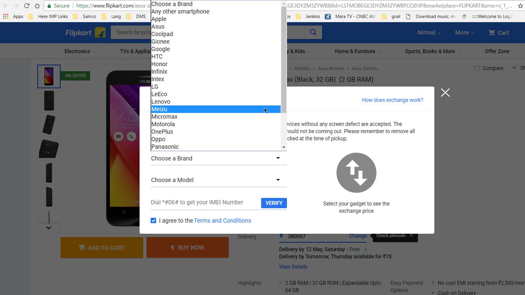This screenshot has height=295, width=525.
Task: Click Asus Mobiles breadcrumb
Action: coord(331,68)
